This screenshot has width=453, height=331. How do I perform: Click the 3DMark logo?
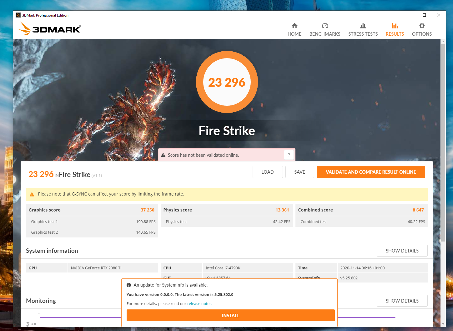[x=49, y=28]
